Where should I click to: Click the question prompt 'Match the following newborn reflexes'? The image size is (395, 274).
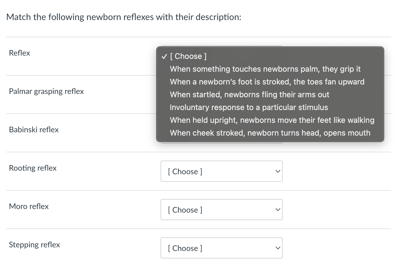(x=124, y=17)
